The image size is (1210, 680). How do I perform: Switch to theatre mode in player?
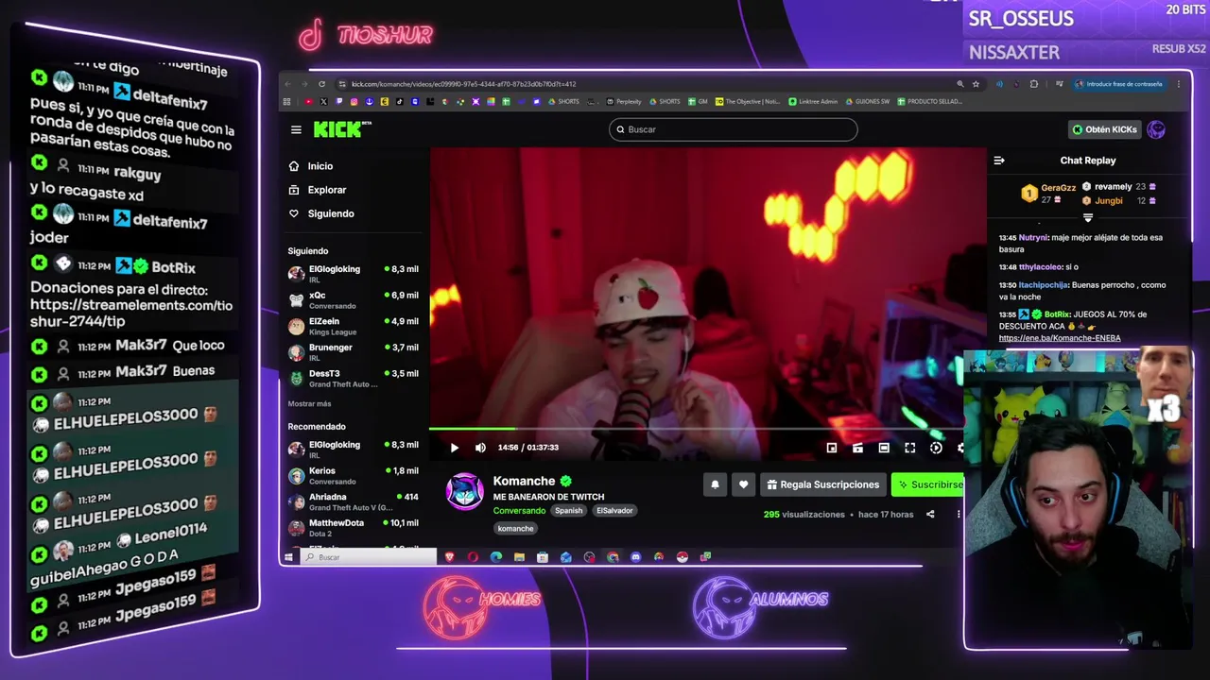(883, 448)
